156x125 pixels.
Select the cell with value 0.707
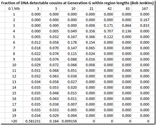pos(105,31)
